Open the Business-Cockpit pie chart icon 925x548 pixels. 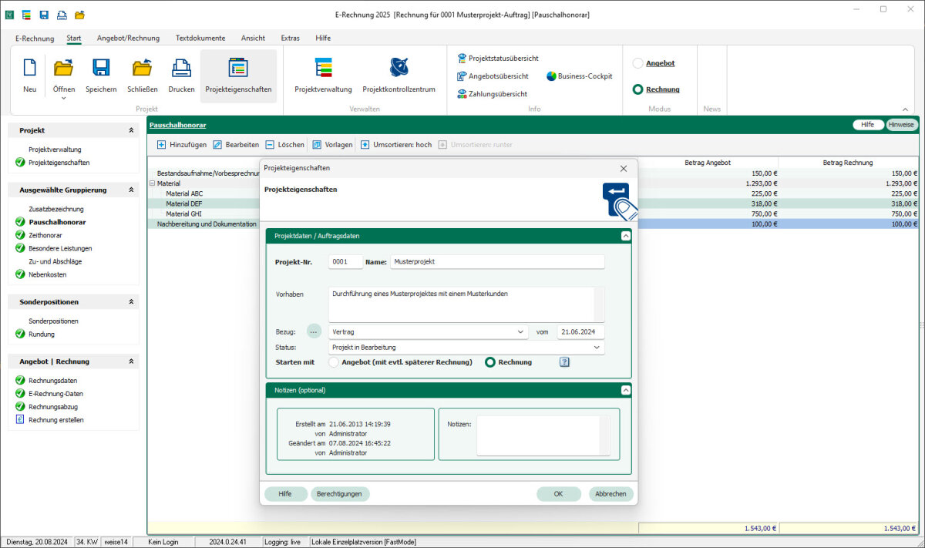[551, 76]
